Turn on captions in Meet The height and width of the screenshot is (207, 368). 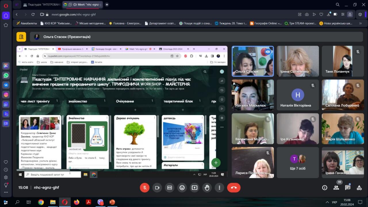point(170,188)
